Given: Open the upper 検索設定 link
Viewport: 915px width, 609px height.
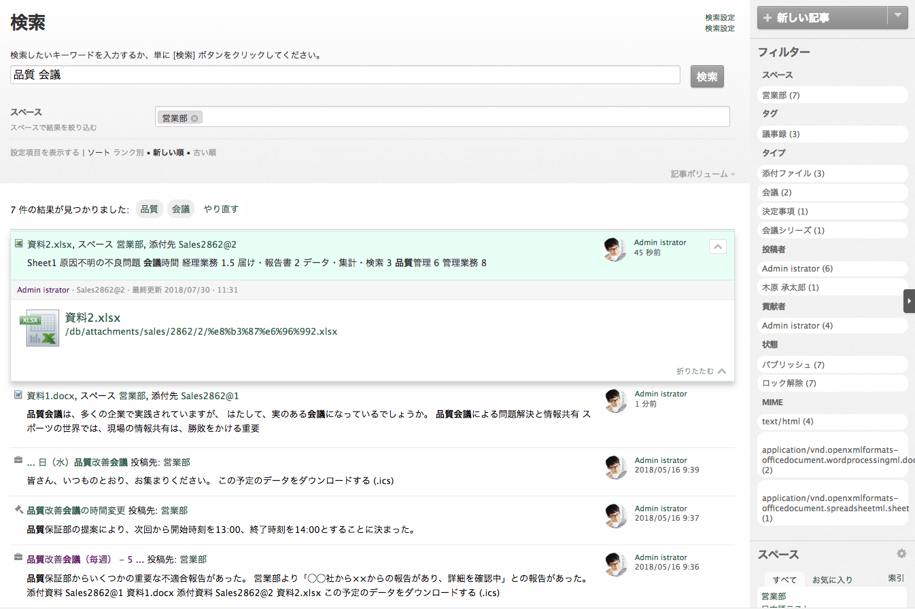Looking at the screenshot, I should (720, 18).
